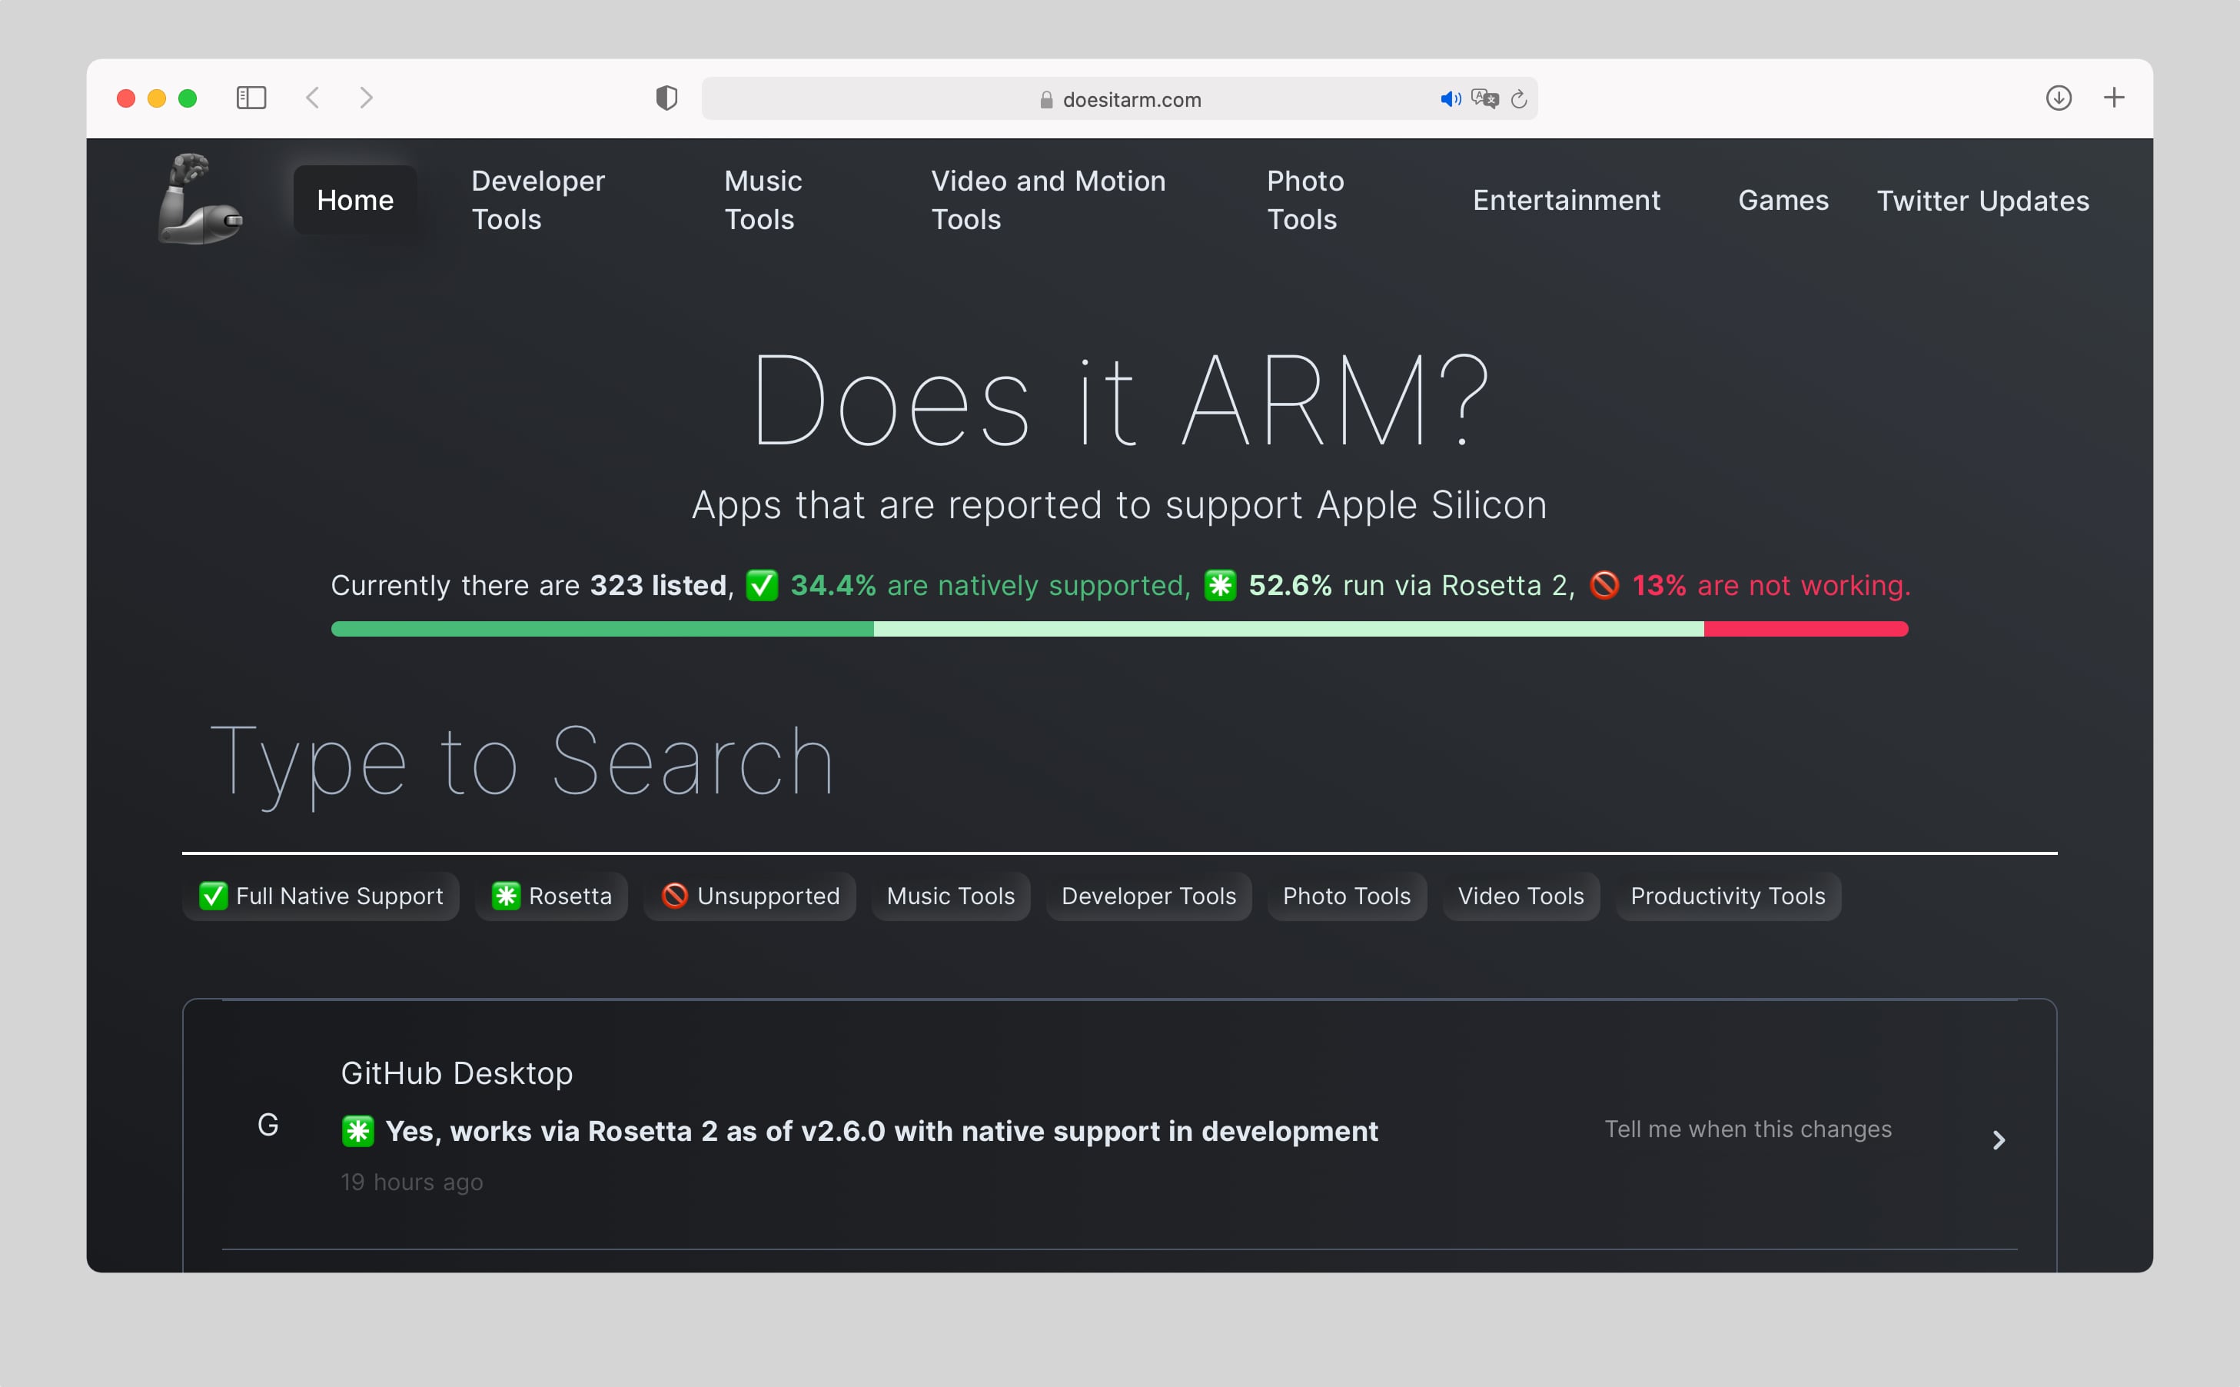Toggle the Unsupported filter chip
The image size is (2240, 1387).
[750, 896]
